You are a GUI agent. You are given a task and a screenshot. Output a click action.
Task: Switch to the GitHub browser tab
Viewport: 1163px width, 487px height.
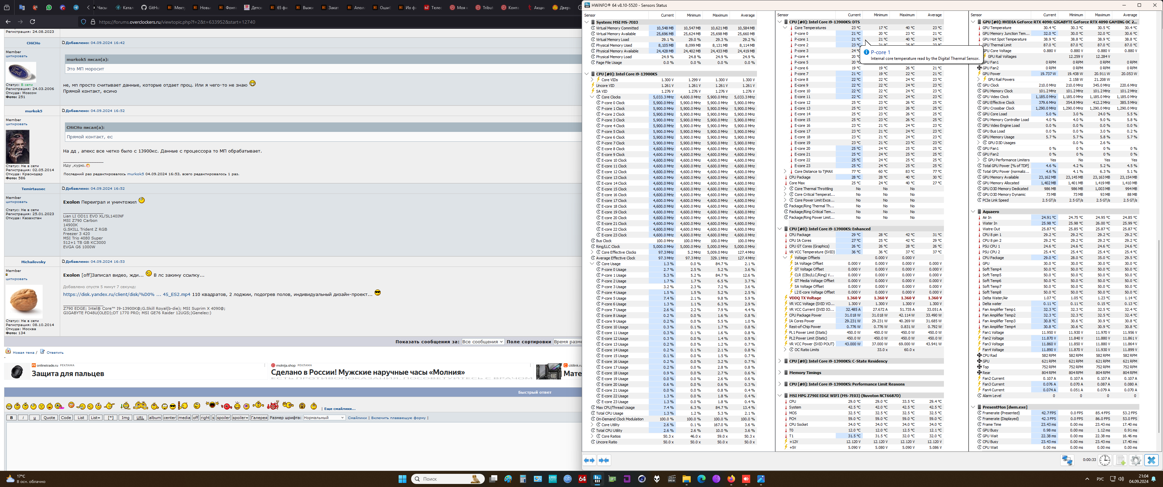coord(149,7)
